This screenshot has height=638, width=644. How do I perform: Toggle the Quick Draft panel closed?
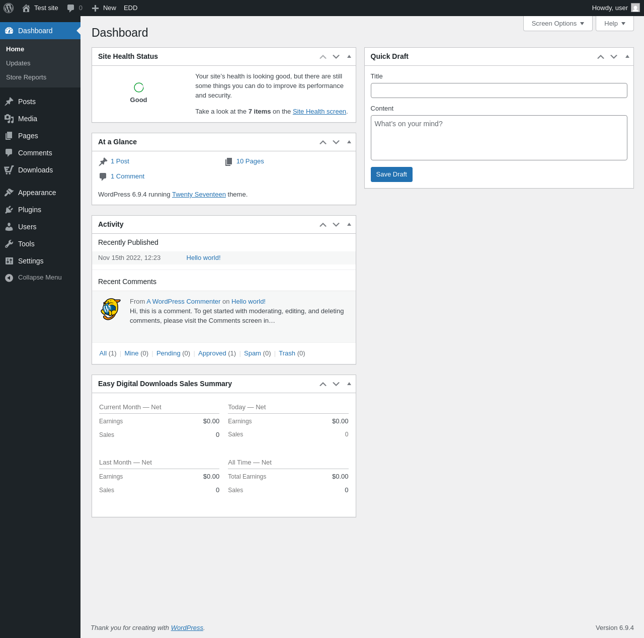tap(627, 56)
